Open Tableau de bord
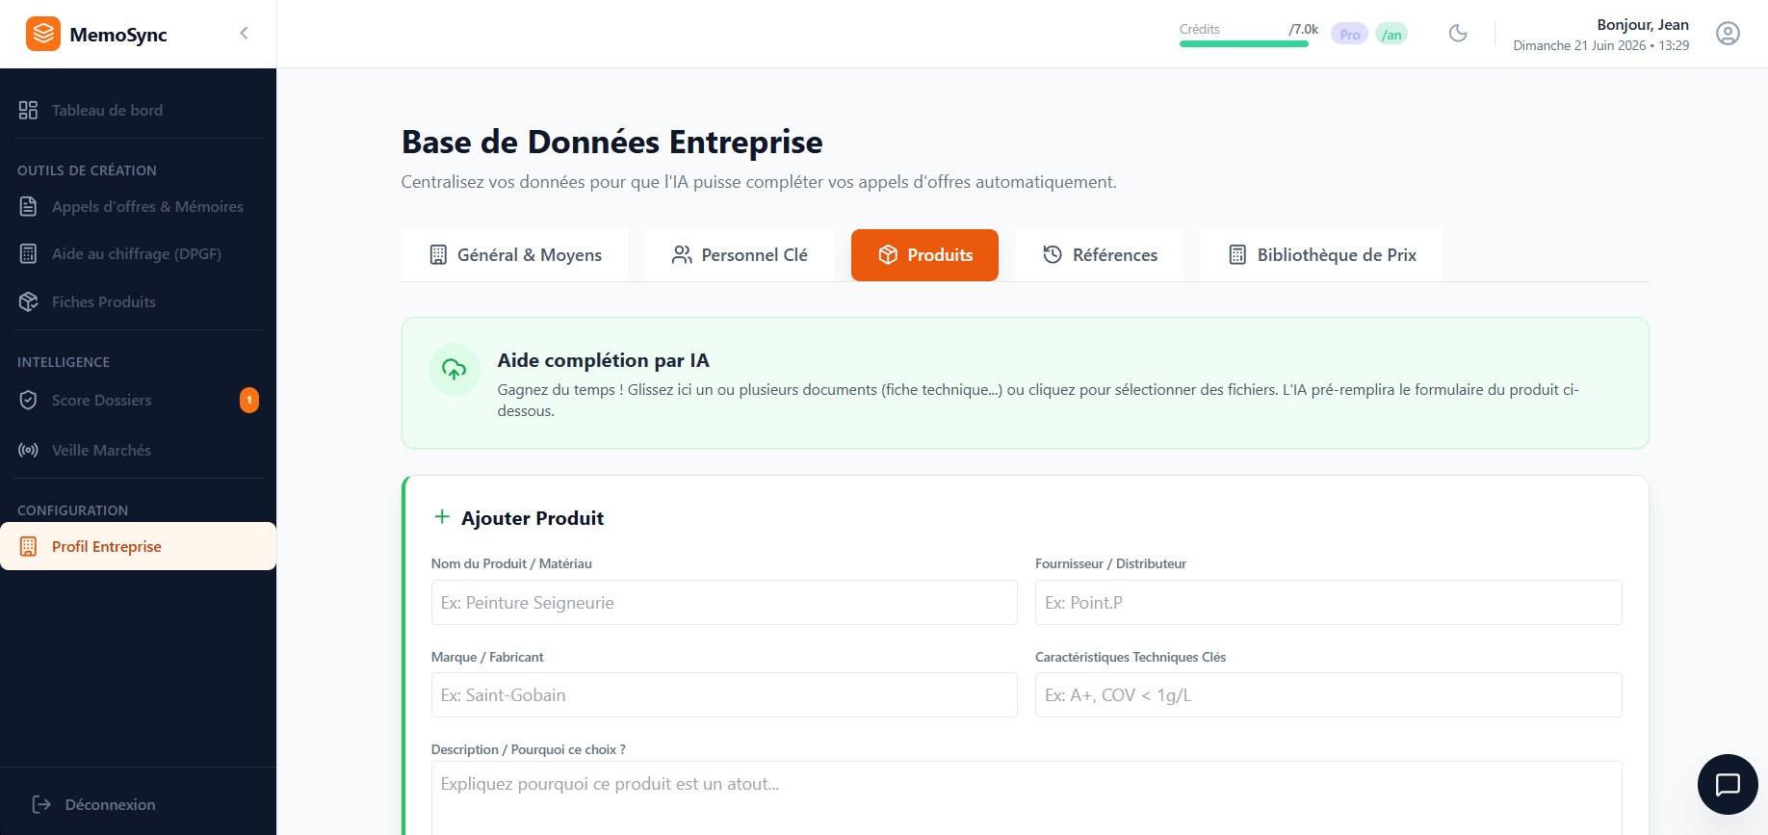 pyautogui.click(x=139, y=110)
